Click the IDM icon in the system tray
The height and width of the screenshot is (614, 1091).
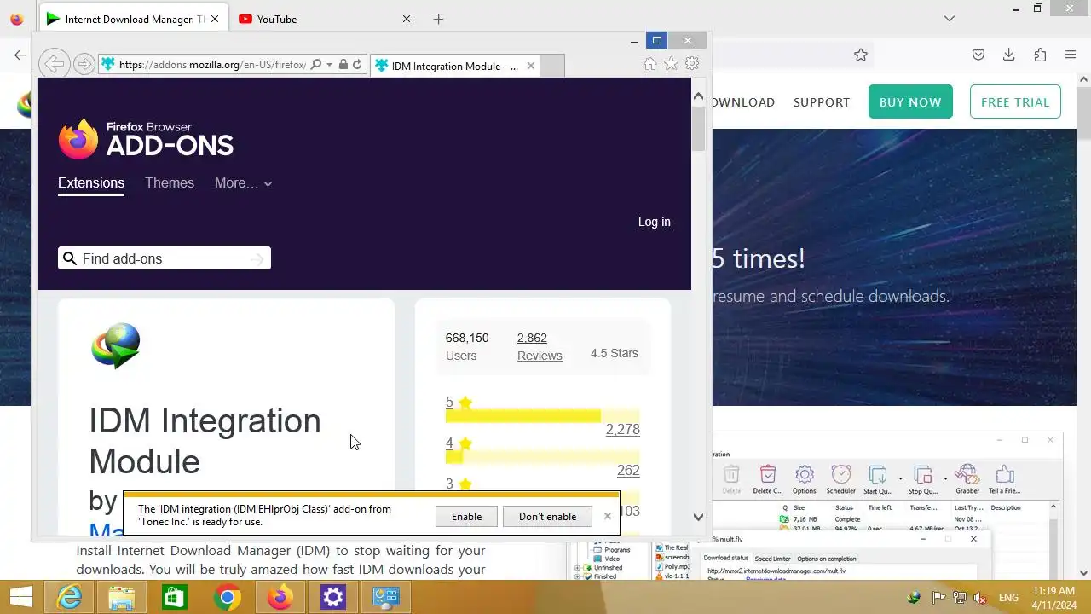tap(914, 598)
